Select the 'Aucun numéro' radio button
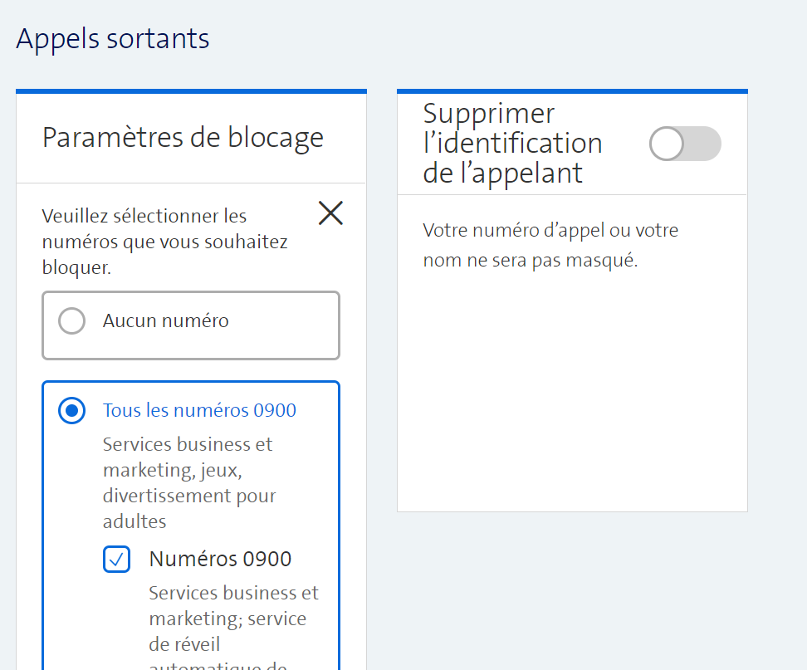Viewport: 807px width, 670px height. [x=72, y=321]
